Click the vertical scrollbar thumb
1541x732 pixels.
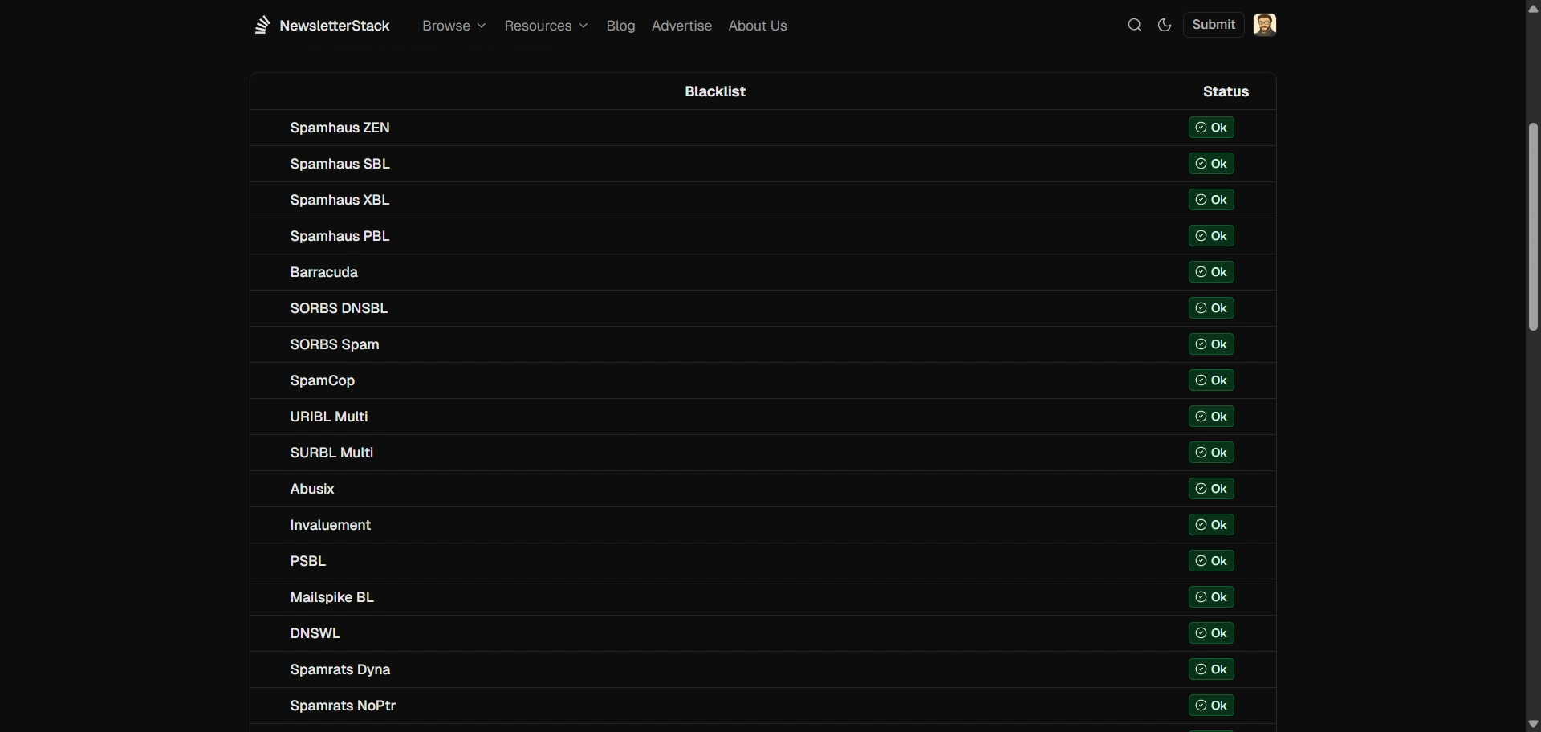click(1532, 227)
